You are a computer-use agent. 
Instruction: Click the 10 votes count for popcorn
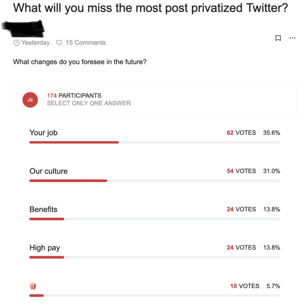coord(245,286)
